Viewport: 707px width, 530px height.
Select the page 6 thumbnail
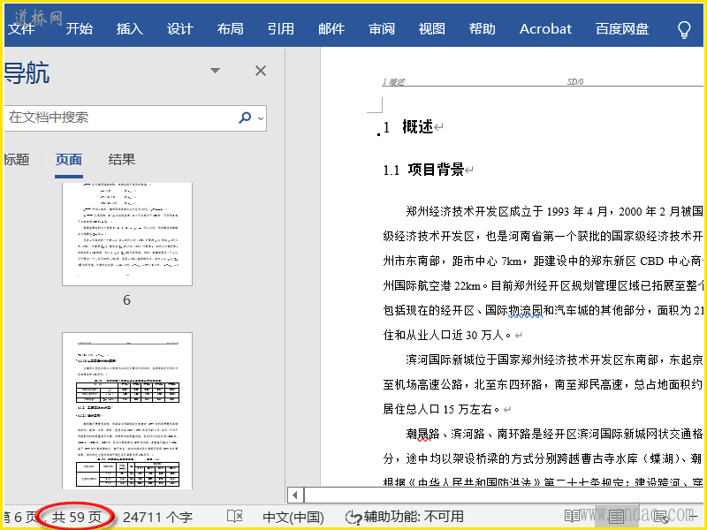126,234
